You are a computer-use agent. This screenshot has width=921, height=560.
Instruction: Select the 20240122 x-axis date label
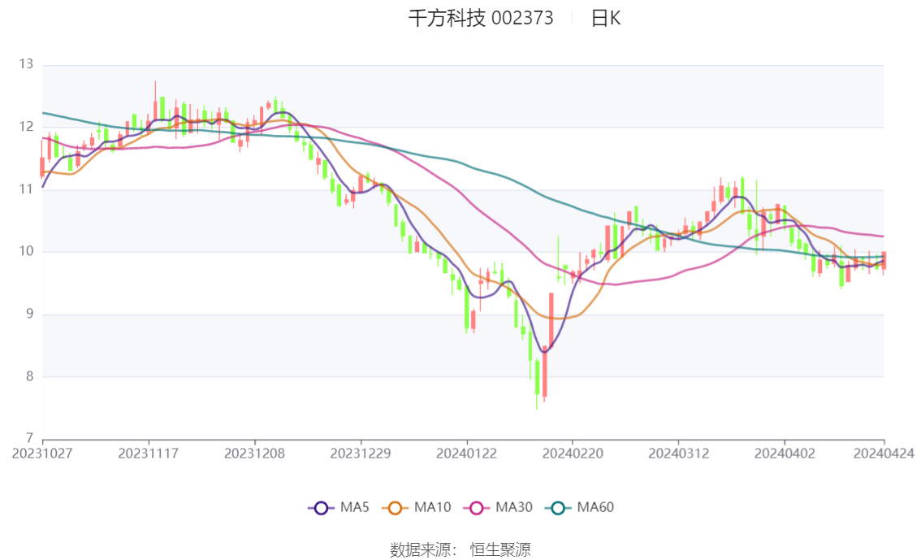pos(466,454)
